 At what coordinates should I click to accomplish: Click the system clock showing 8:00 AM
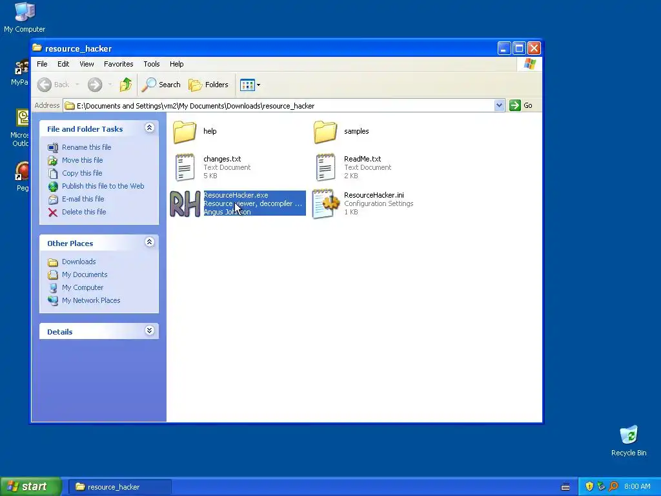[637, 487]
